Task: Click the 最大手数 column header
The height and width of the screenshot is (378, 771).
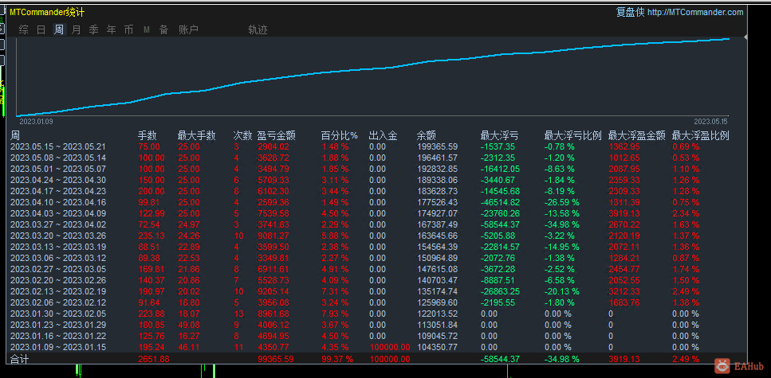Action: [197, 135]
